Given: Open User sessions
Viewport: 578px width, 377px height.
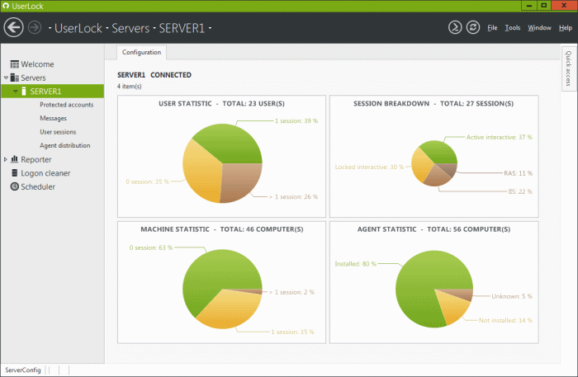Looking at the screenshot, I should (x=58, y=132).
